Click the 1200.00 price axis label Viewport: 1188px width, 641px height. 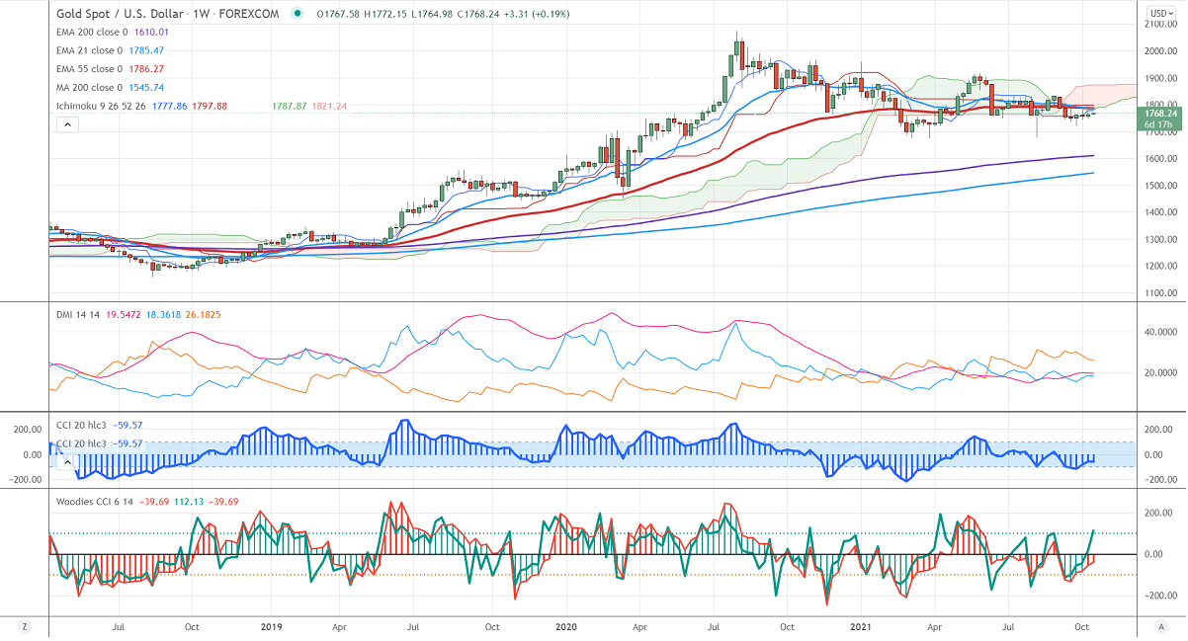1159,267
